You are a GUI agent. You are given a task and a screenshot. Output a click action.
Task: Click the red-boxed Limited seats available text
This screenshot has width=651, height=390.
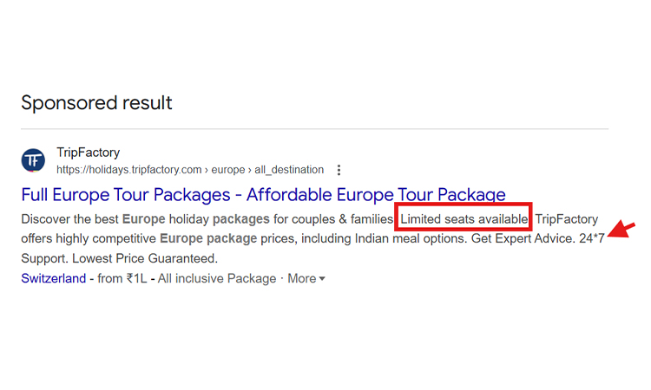(464, 218)
